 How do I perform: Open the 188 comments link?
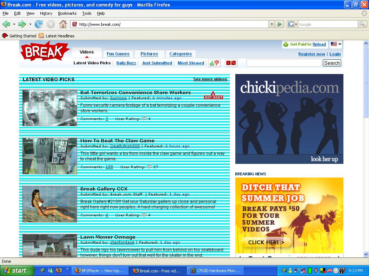(x=109, y=167)
